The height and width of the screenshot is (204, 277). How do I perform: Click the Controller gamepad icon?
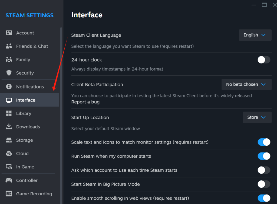point(9,180)
